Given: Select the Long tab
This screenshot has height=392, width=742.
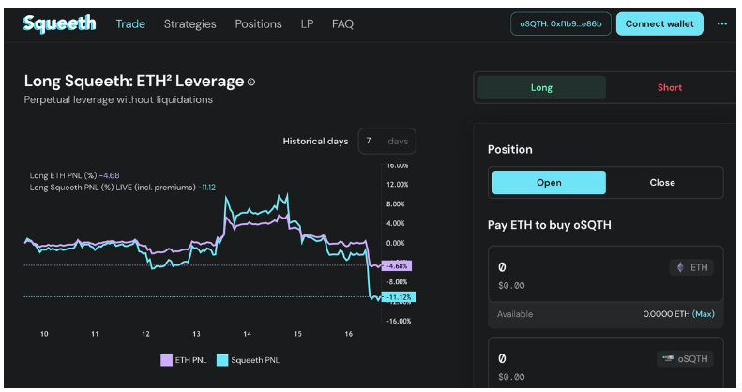Looking at the screenshot, I should click(541, 87).
